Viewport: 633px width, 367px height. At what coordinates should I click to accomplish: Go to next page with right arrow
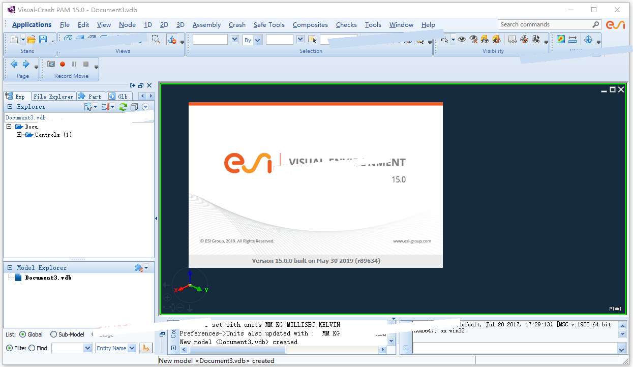point(25,64)
